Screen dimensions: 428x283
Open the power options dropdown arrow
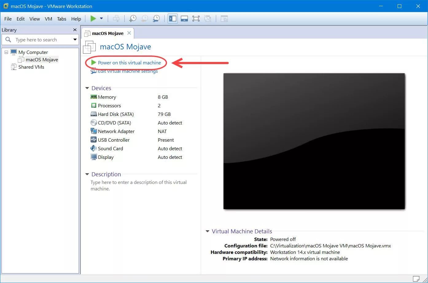(x=101, y=19)
